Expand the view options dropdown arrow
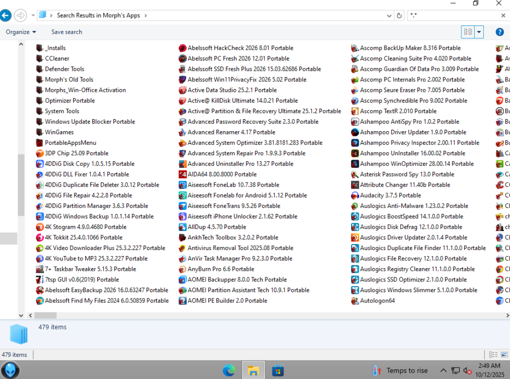The width and height of the screenshot is (510, 379). pos(479,32)
